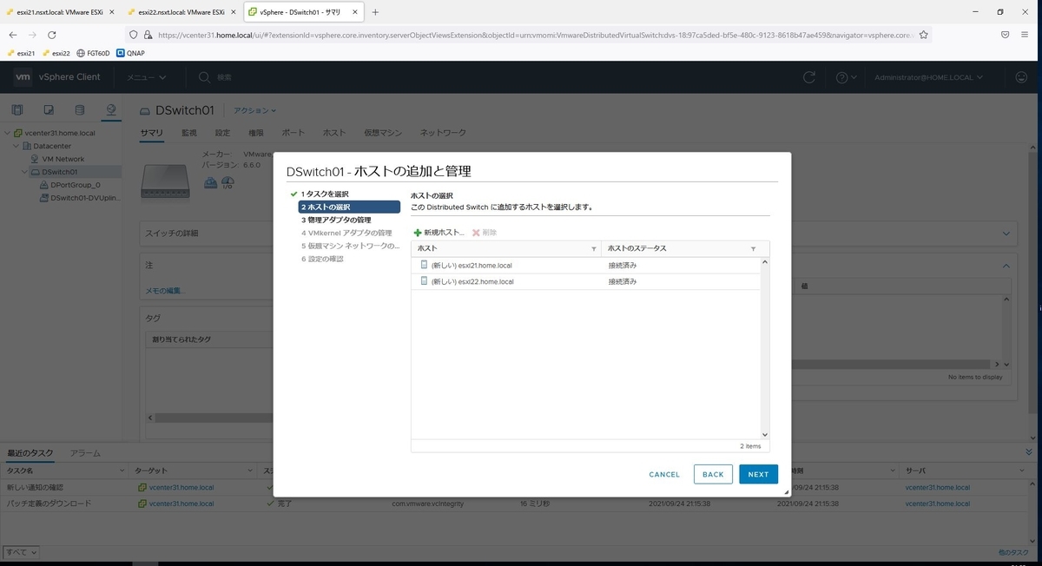The image size is (1042, 566).
Task: Click the green plus New Host icon
Action: click(418, 233)
